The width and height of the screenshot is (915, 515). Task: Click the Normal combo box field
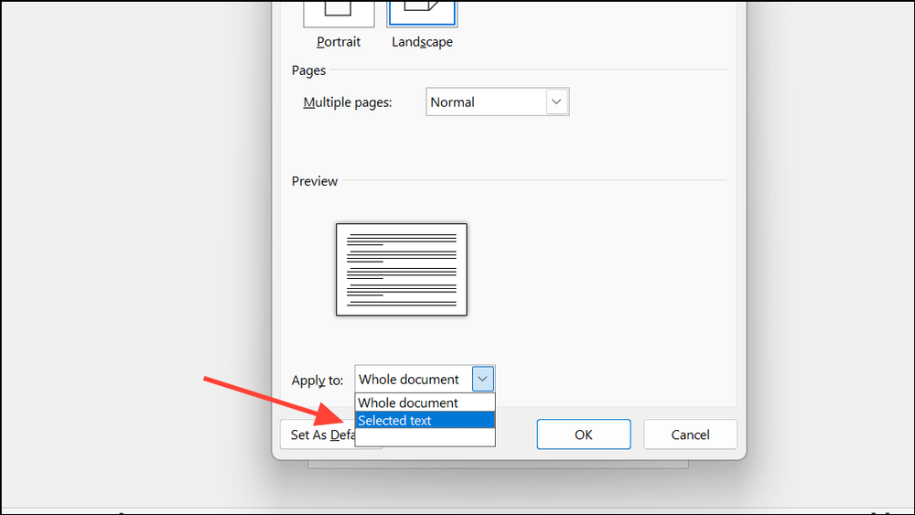497,102
